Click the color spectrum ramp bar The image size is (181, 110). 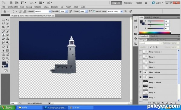pyautogui.click(x=155, y=33)
